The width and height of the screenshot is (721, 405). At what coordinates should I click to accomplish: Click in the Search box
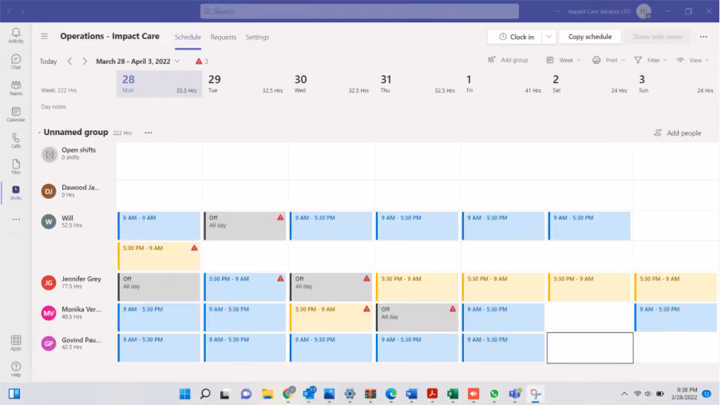[x=359, y=11]
